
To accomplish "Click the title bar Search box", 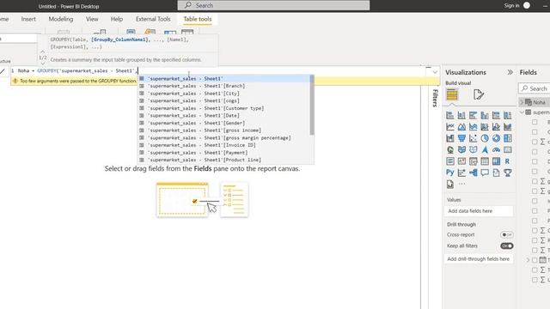I will 273,6.
